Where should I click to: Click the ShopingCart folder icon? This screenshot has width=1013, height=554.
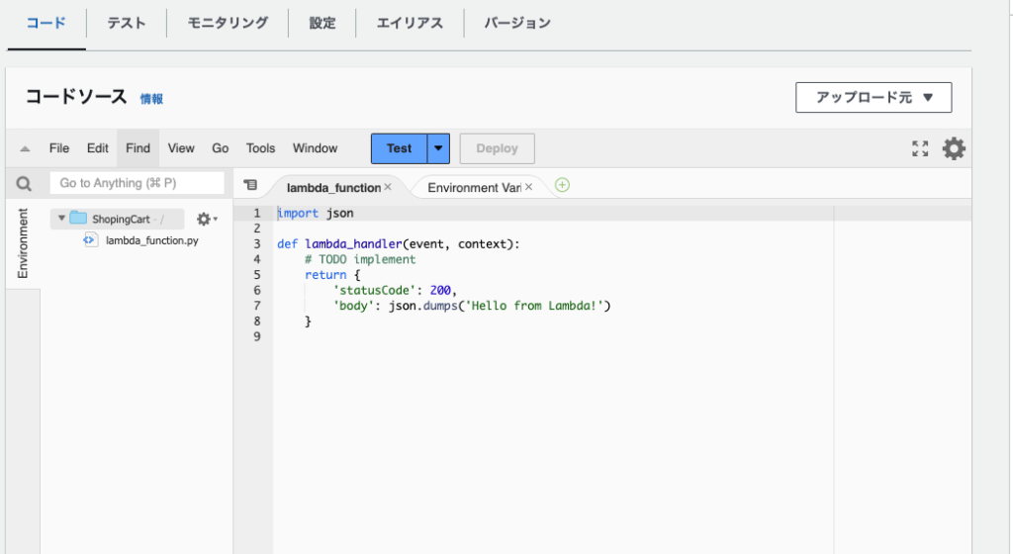pyautogui.click(x=78, y=218)
